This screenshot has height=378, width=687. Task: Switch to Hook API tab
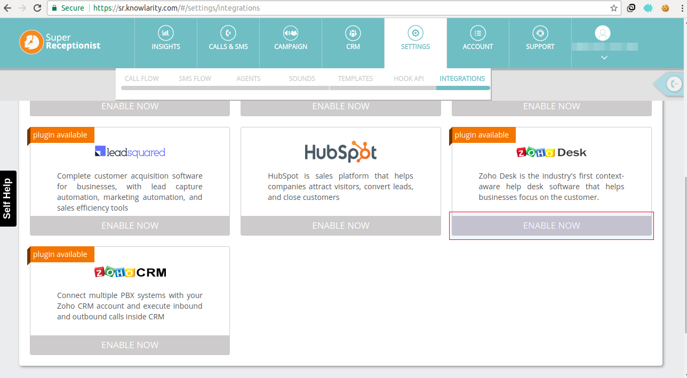(409, 78)
